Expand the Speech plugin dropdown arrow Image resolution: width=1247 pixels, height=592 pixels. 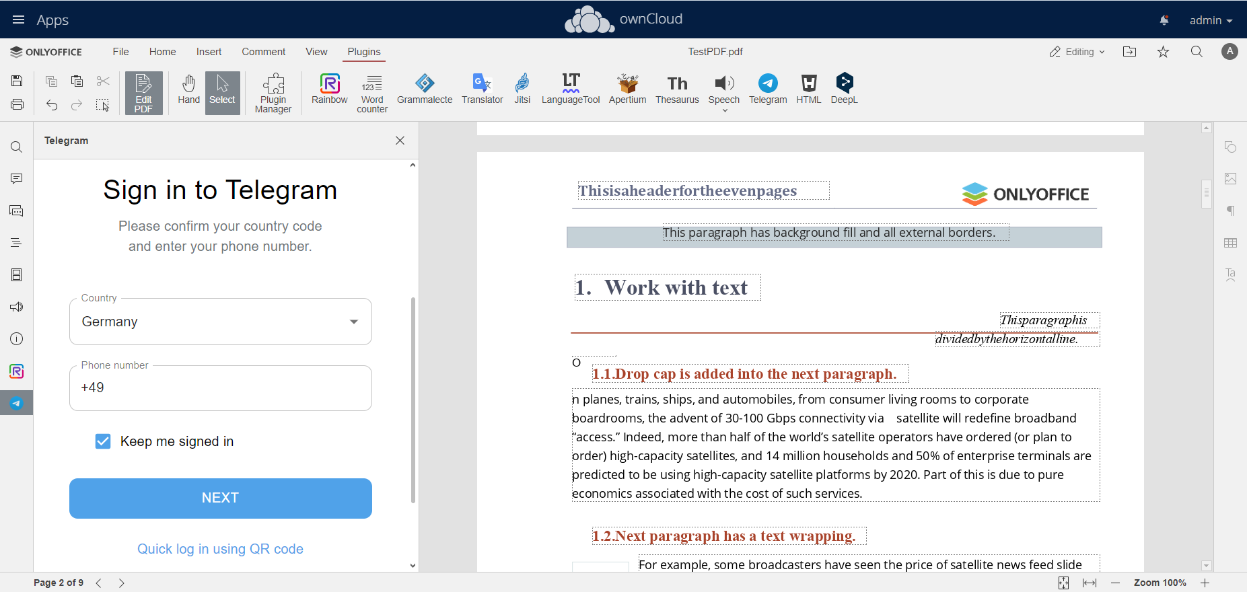pyautogui.click(x=725, y=110)
